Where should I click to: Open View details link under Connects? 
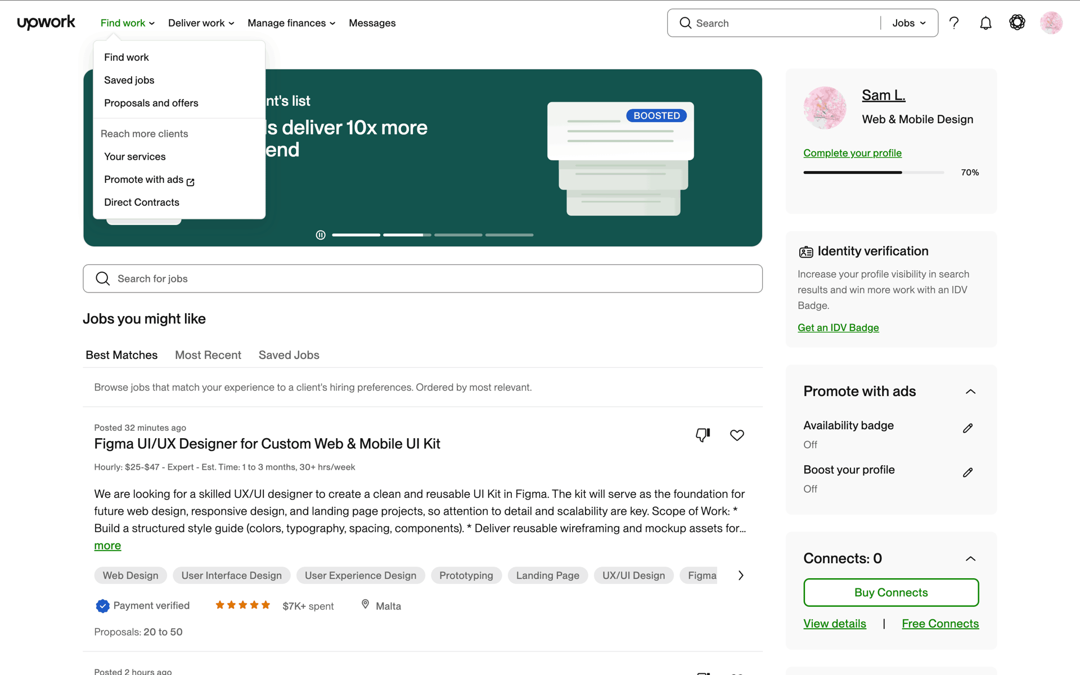pos(835,624)
